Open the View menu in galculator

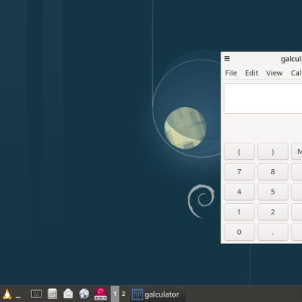pyautogui.click(x=274, y=73)
